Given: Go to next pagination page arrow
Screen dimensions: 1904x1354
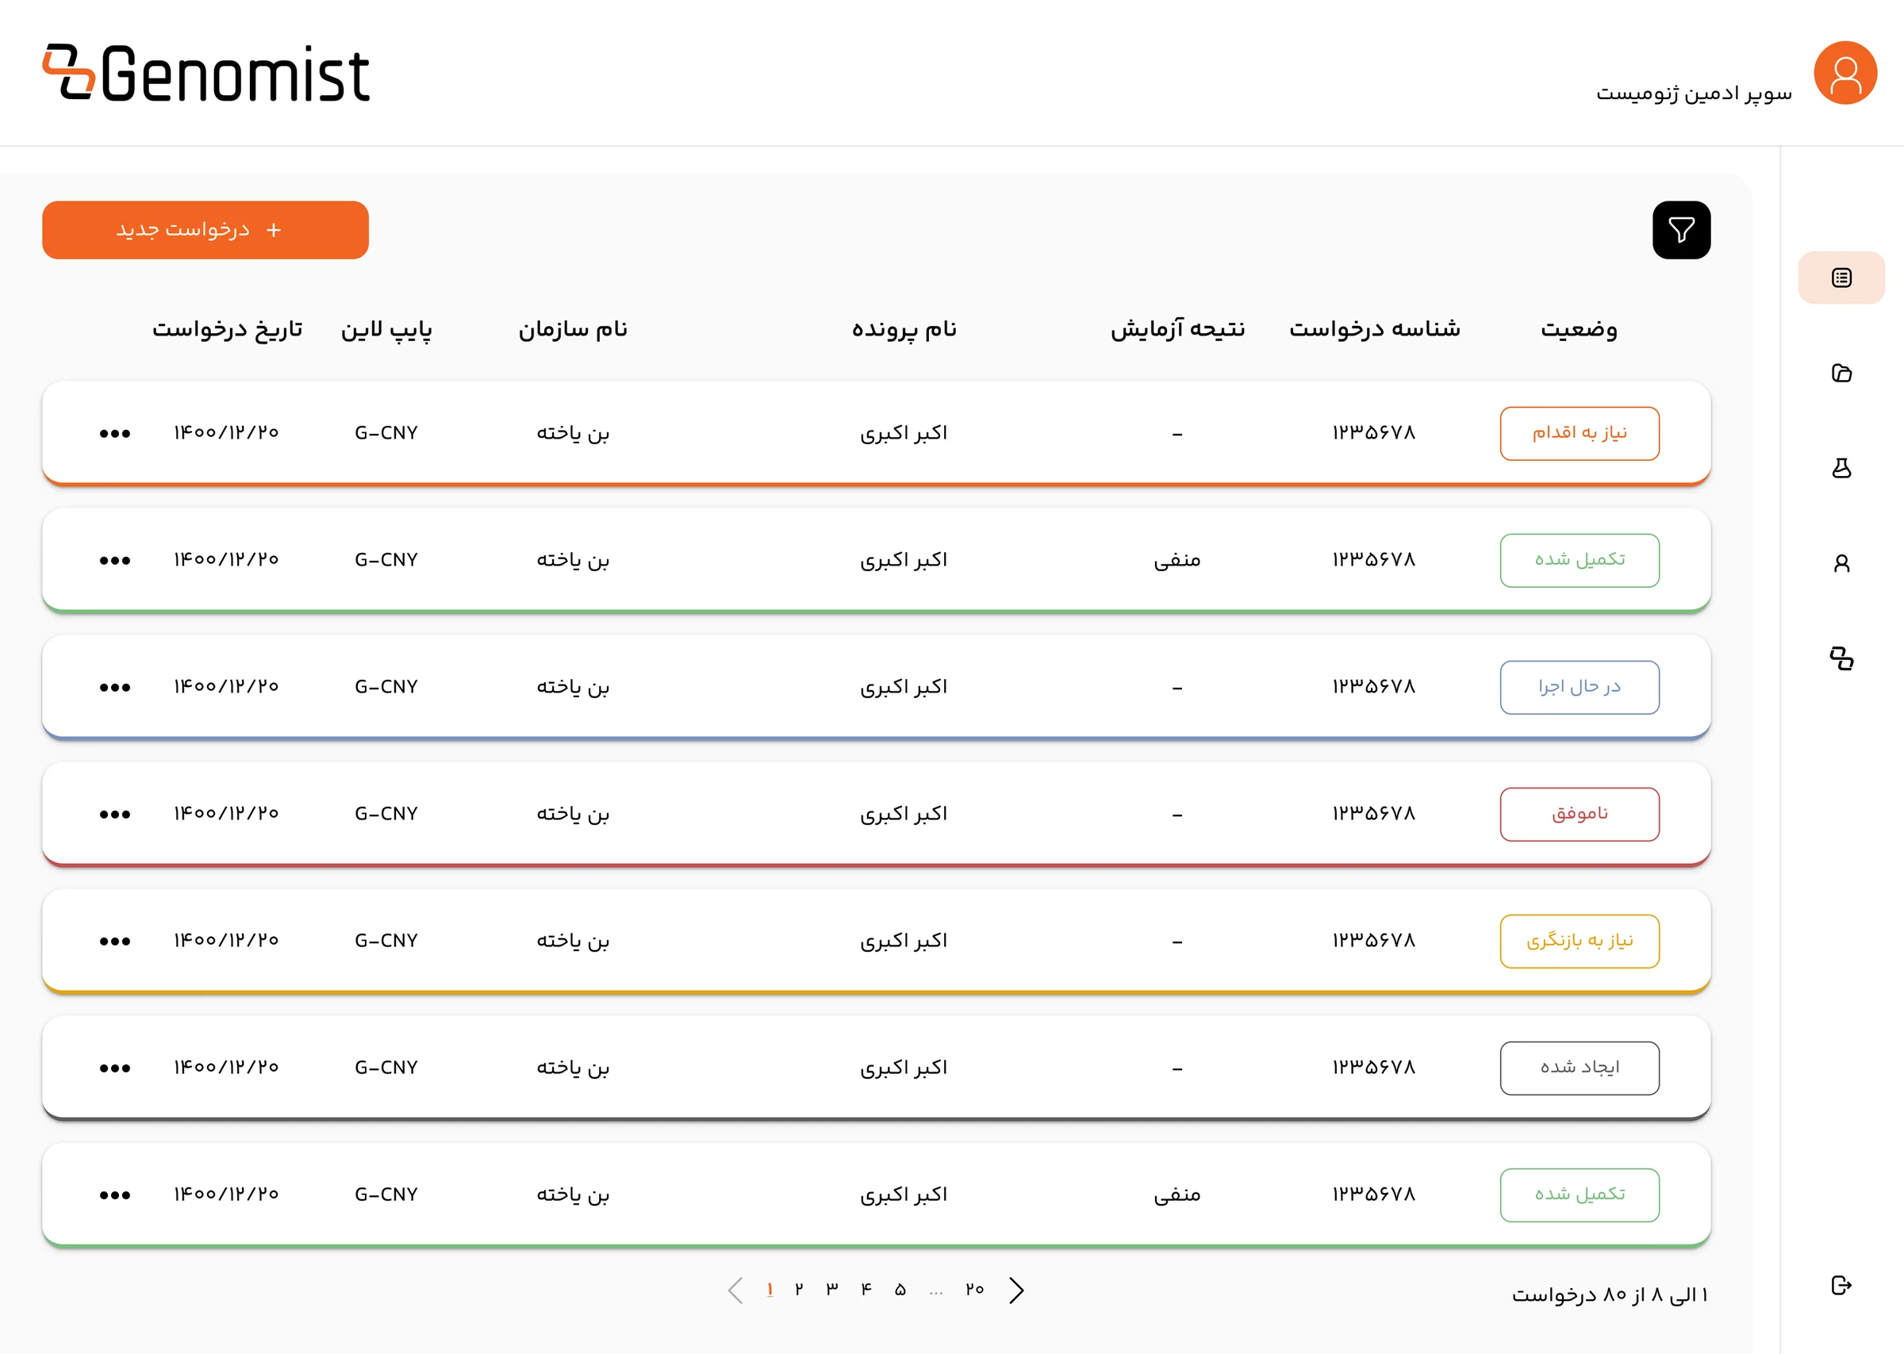Looking at the screenshot, I should pyautogui.click(x=1015, y=1290).
